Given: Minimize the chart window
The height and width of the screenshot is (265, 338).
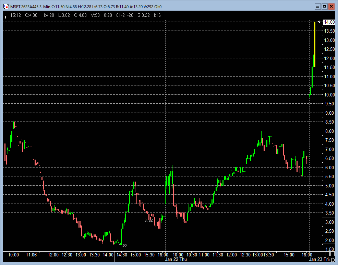Looking at the screenshot, I should coord(317,6).
